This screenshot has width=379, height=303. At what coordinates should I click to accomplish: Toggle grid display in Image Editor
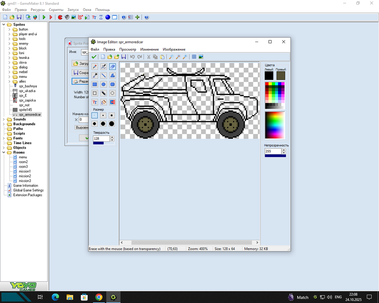(194, 57)
